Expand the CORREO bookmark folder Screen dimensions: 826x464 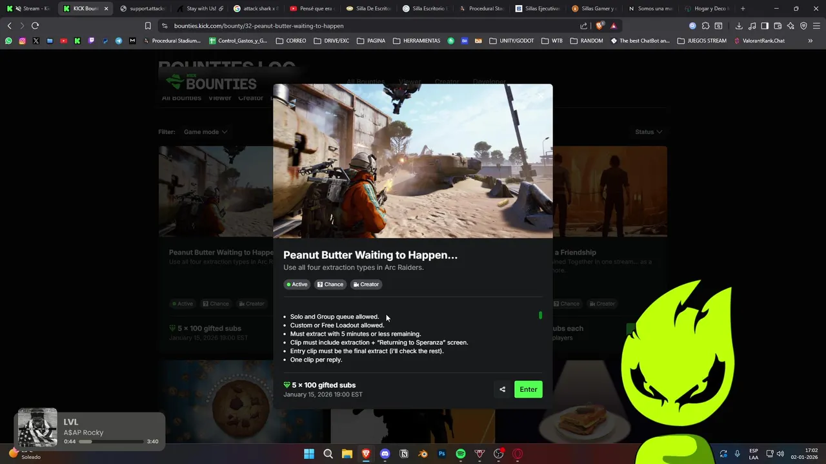click(291, 41)
